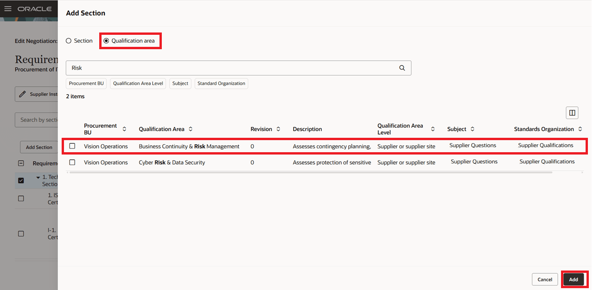Viewport: 593px width, 290px height.
Task: Click the table horizontal scrollbar
Action: click(311, 172)
